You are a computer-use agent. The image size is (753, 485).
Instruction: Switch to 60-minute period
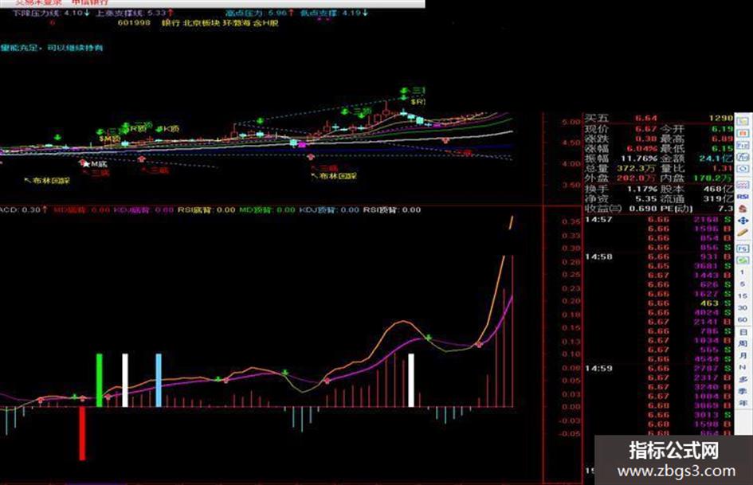[x=743, y=319]
